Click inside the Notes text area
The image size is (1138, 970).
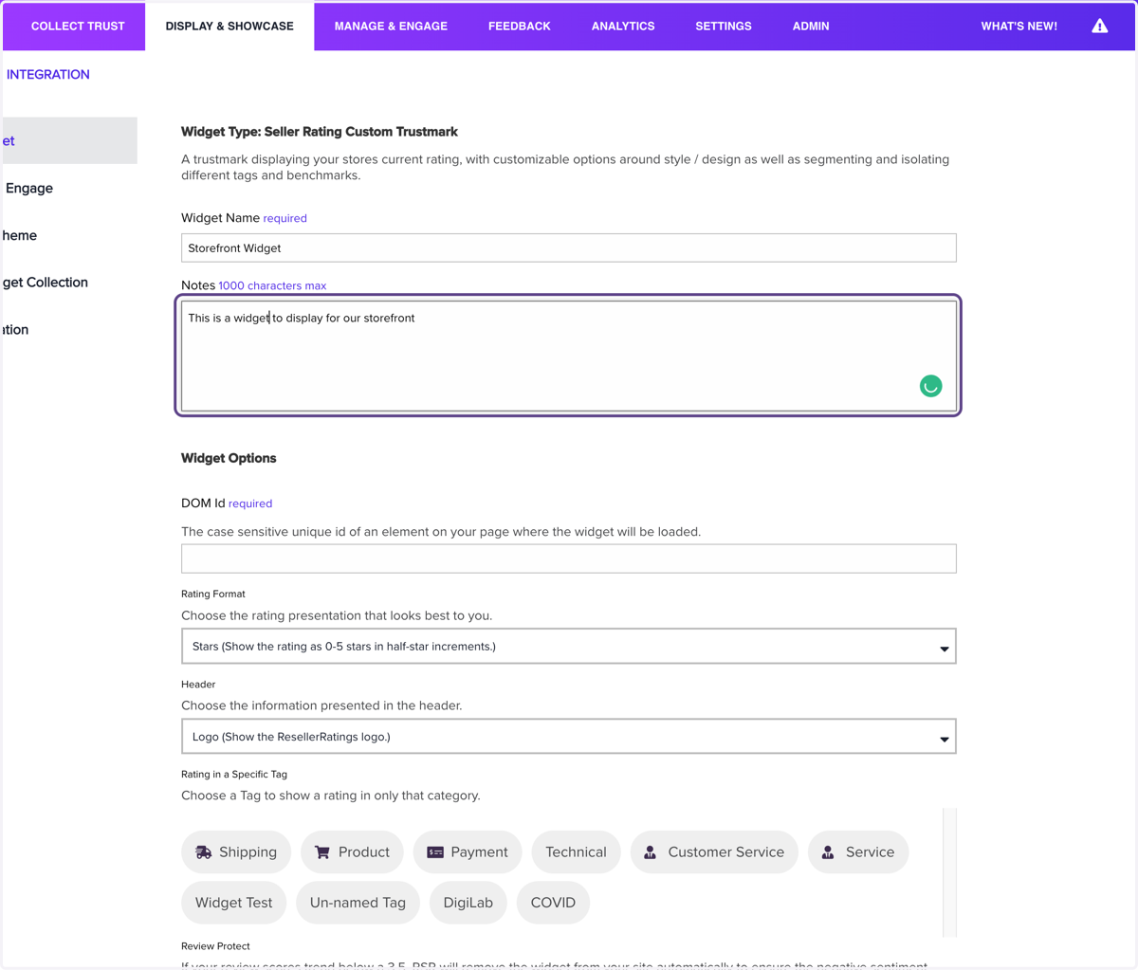[568, 356]
